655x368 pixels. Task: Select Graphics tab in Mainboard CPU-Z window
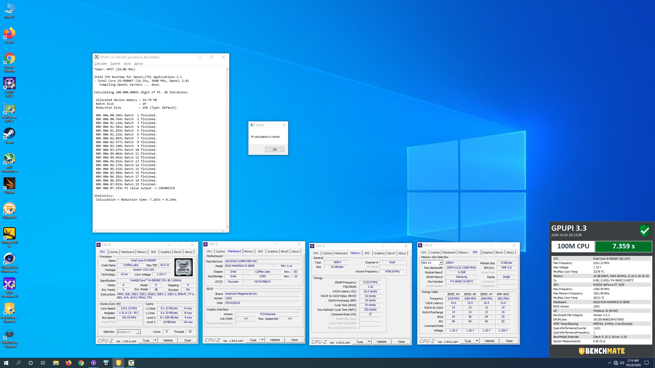(272, 251)
